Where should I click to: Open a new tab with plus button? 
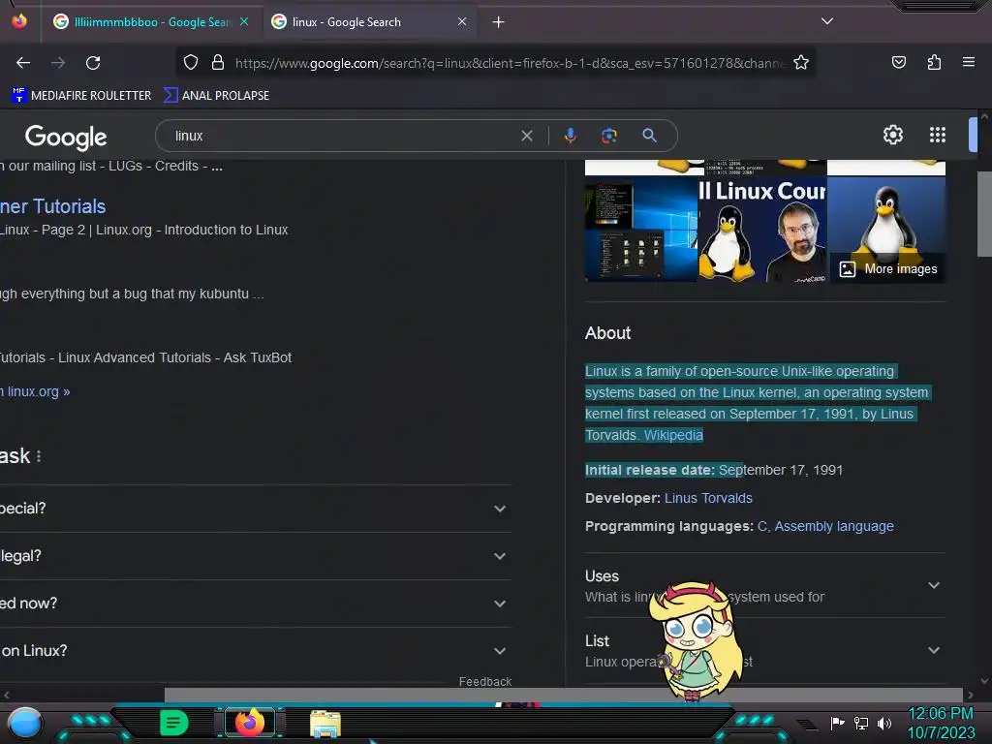[499, 22]
